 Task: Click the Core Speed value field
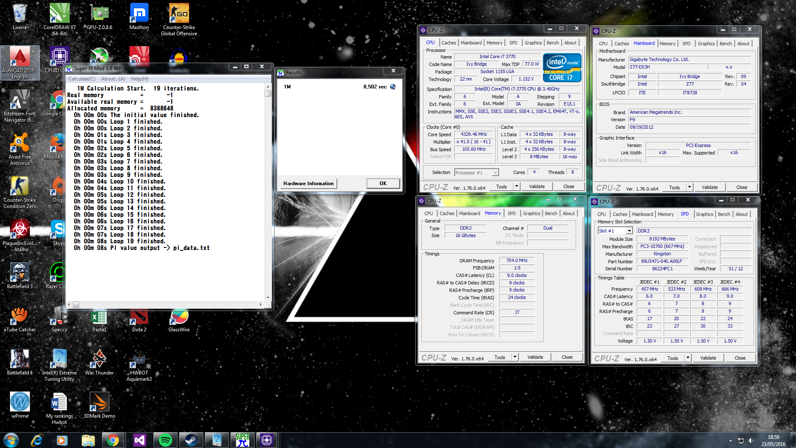coord(474,135)
